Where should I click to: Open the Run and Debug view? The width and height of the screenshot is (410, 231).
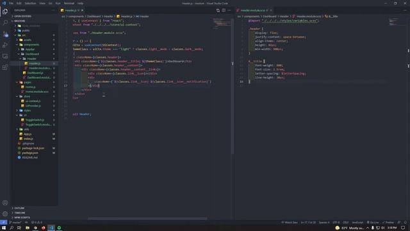[5, 45]
